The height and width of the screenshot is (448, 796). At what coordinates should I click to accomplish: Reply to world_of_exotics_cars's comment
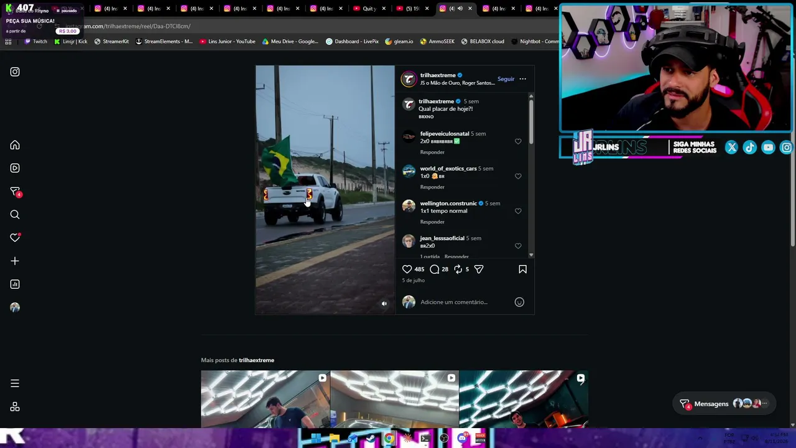click(x=432, y=187)
